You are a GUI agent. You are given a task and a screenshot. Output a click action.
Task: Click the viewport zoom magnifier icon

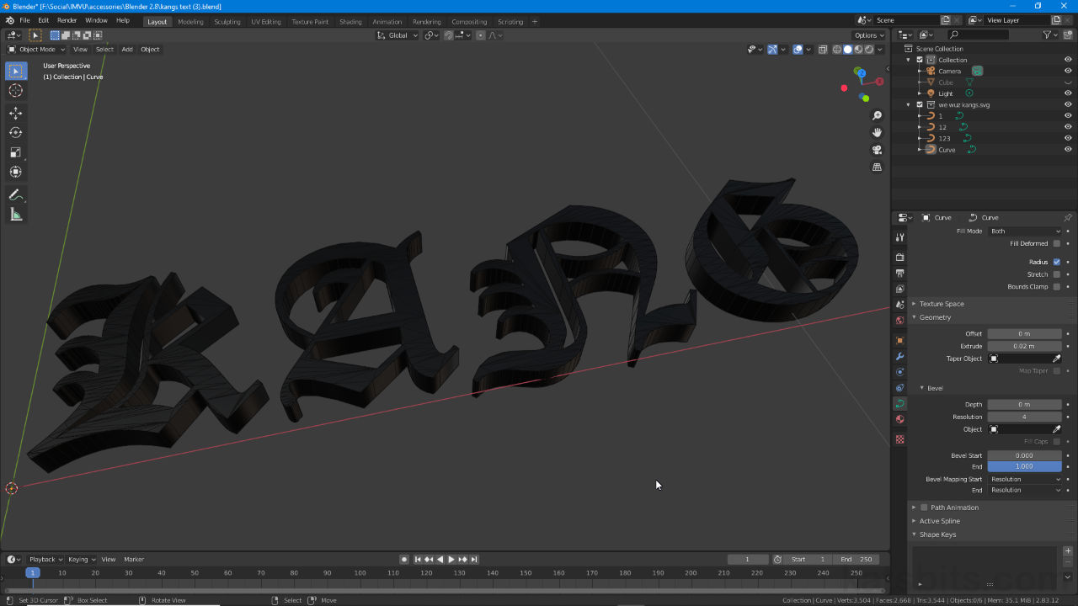click(877, 116)
